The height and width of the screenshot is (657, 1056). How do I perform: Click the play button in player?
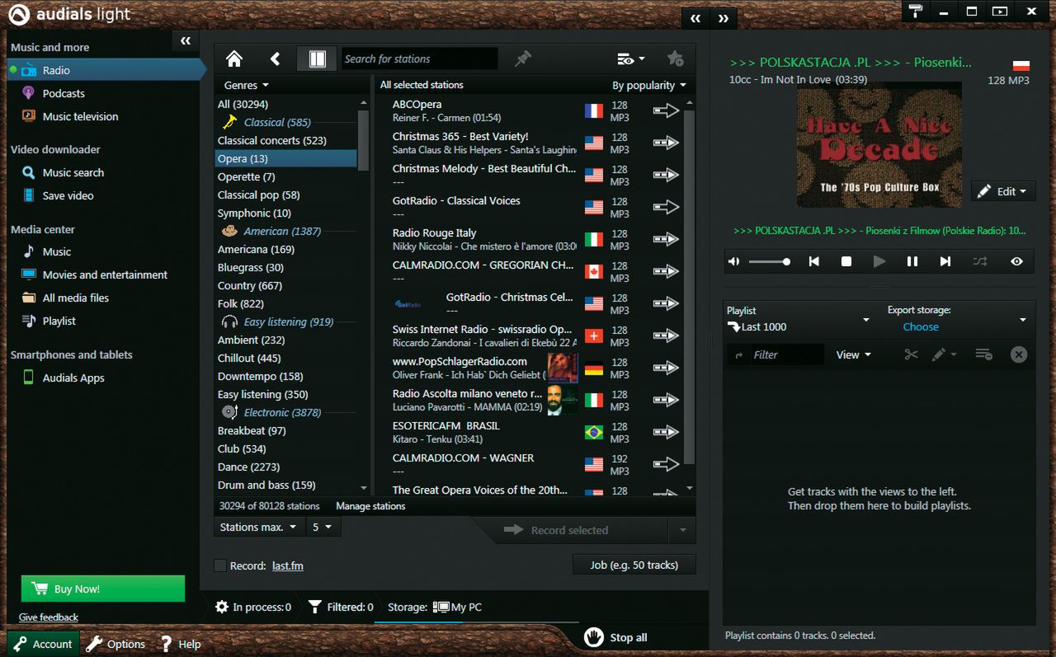pyautogui.click(x=879, y=261)
